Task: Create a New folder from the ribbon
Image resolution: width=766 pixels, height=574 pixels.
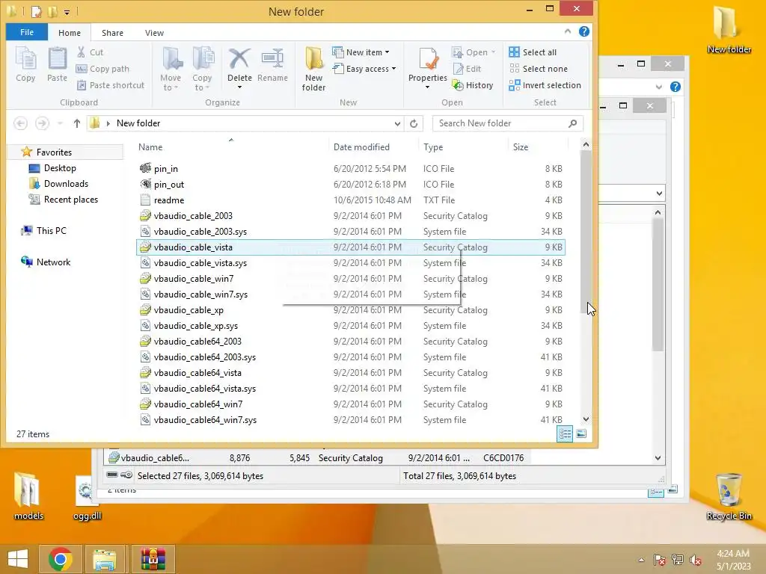Action: [x=313, y=69]
